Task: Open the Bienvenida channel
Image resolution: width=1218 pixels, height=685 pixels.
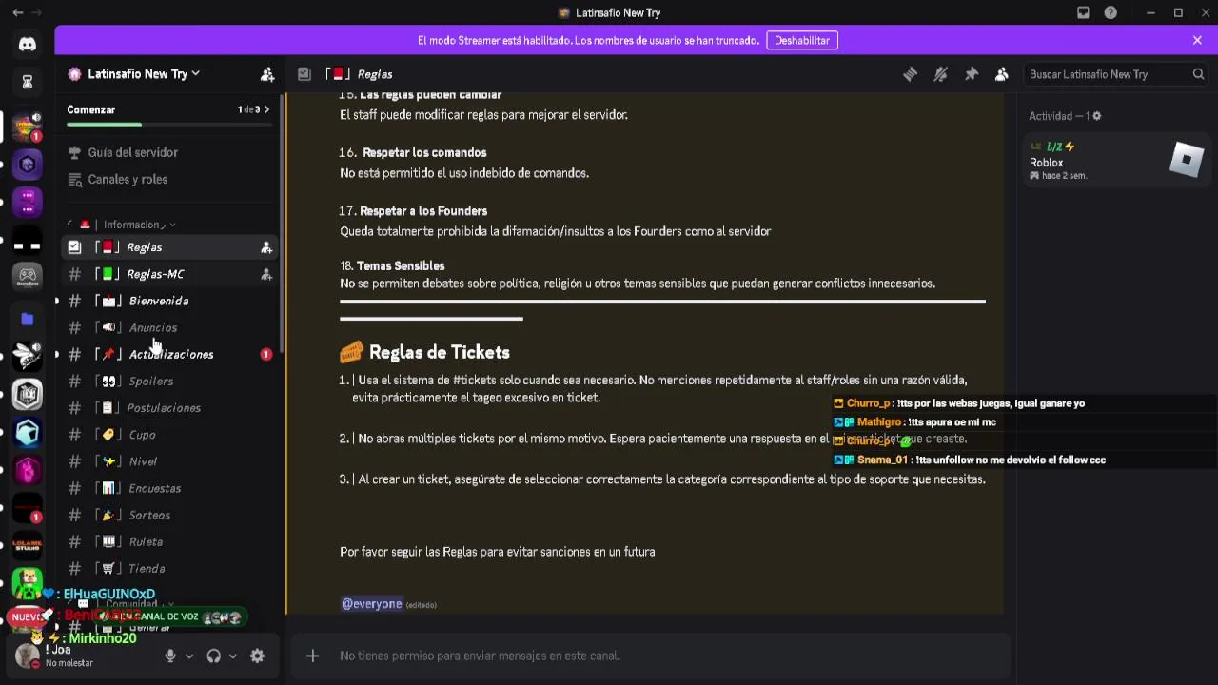Action: coord(169,301)
